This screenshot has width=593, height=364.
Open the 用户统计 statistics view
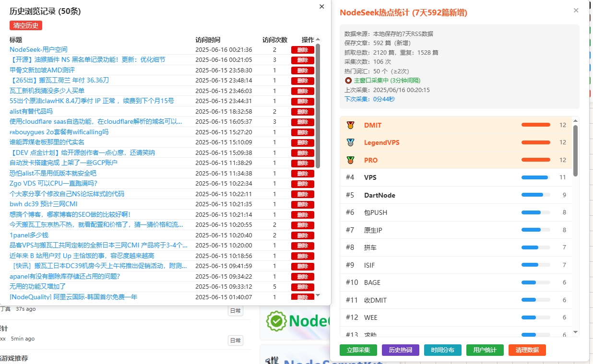click(x=485, y=350)
